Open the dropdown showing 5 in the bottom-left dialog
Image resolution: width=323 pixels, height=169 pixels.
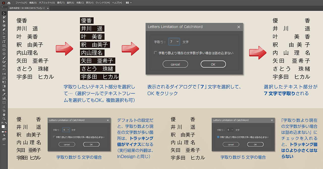tap(68, 130)
